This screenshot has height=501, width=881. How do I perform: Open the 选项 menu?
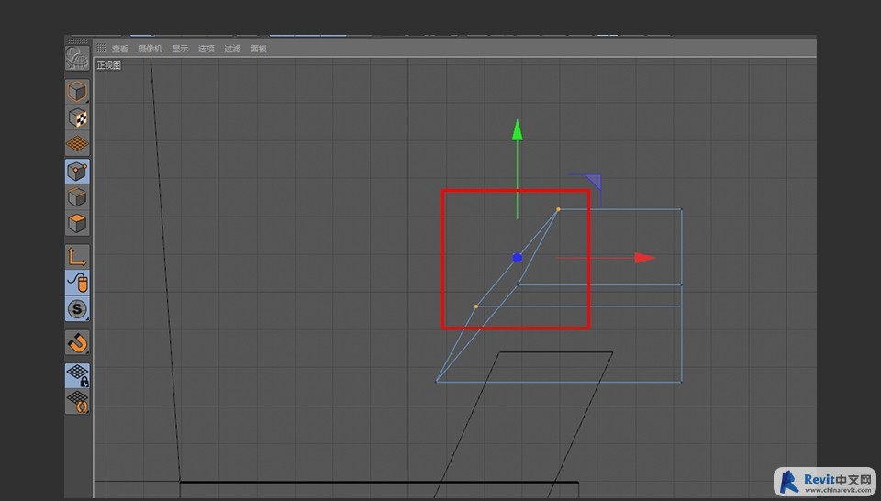point(206,49)
